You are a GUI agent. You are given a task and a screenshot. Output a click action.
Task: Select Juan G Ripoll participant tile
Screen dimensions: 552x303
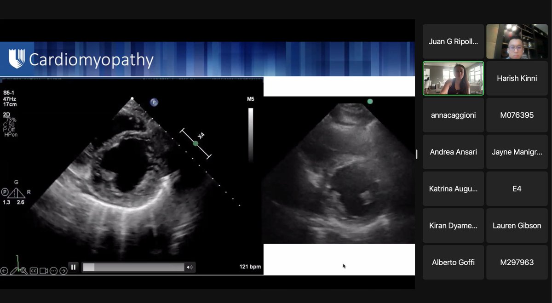(x=453, y=41)
